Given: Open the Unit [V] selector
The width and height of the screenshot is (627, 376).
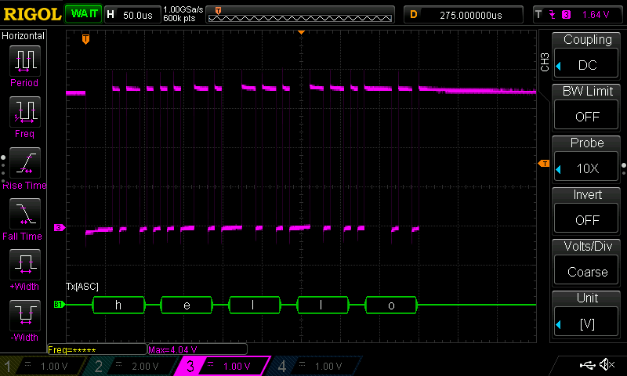Looking at the screenshot, I should (587, 312).
